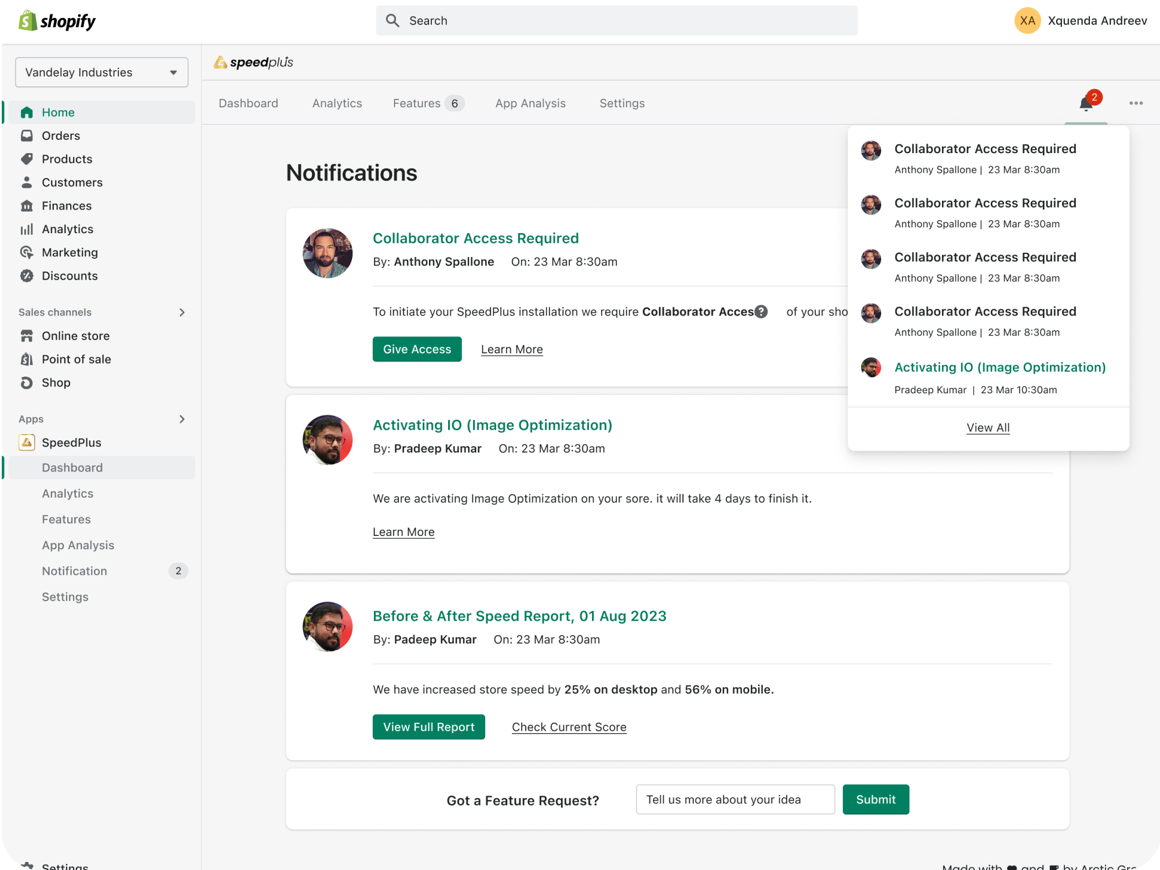The height and width of the screenshot is (870, 1160).
Task: Open the Vandelay Industries store dropdown
Action: [101, 72]
